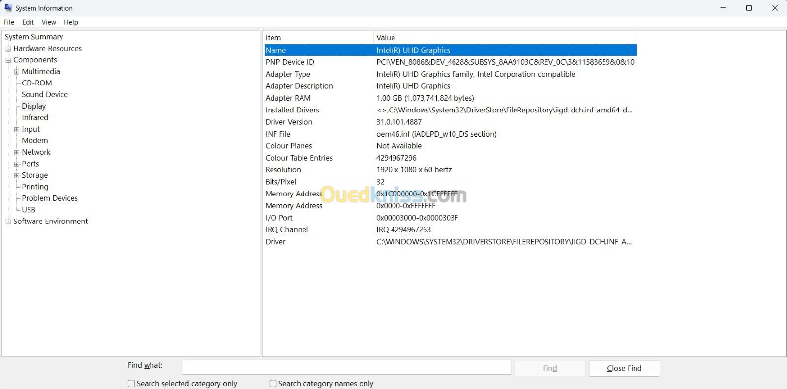Select the Multimedia tree item

pyautogui.click(x=41, y=71)
